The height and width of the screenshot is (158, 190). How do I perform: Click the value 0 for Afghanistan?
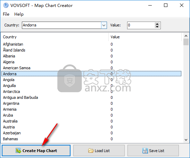click(x=111, y=44)
